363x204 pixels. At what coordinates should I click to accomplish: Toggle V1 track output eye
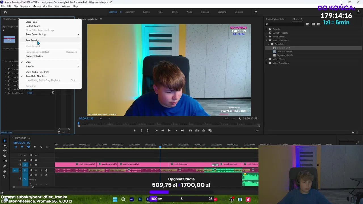pyautogui.click(x=36, y=165)
